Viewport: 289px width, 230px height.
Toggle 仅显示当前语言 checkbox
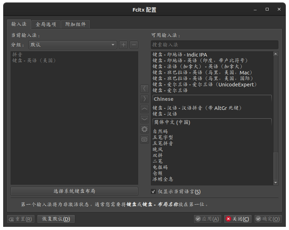(x=153, y=191)
